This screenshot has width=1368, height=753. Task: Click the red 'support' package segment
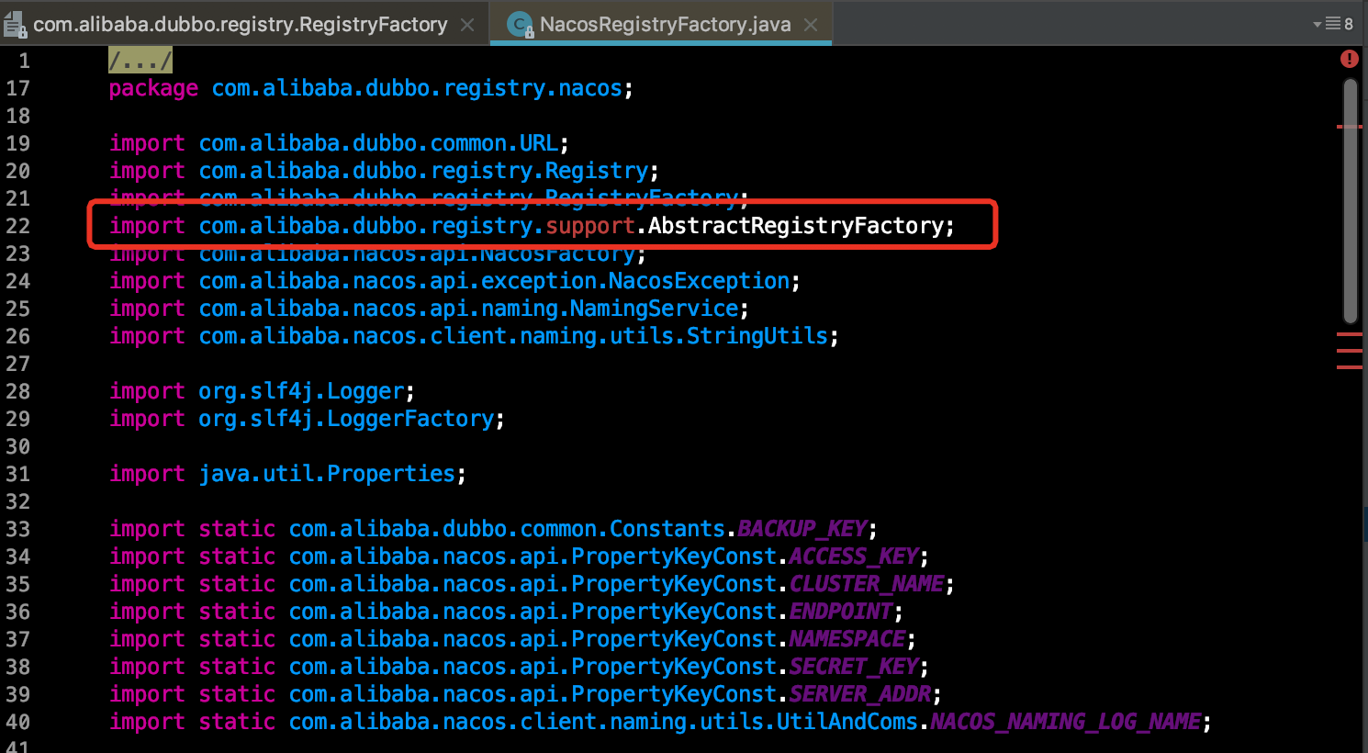[x=590, y=226]
